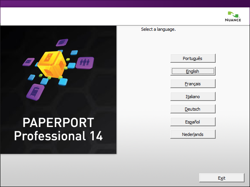Click the PAPERPORT Professional 14 title text
This screenshot has height=187, width=250.
click(58, 129)
